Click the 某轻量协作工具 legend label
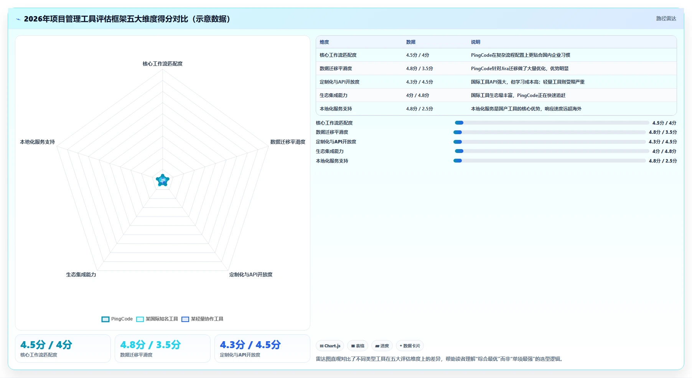Viewport: 692px width, 378px height. [207, 319]
